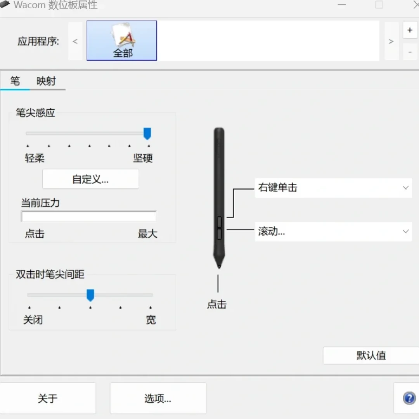Switch to the 笔 tab
419x419 pixels.
coord(15,81)
